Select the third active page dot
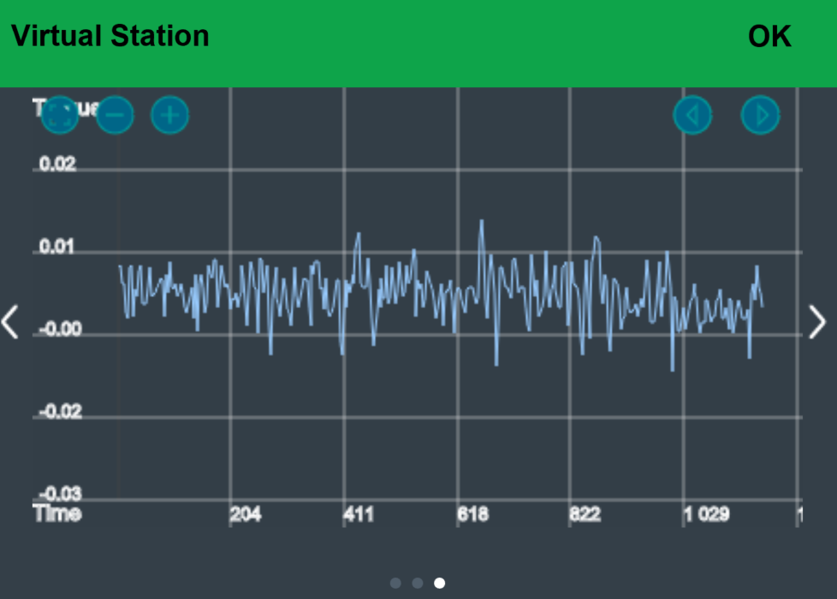 point(440,583)
